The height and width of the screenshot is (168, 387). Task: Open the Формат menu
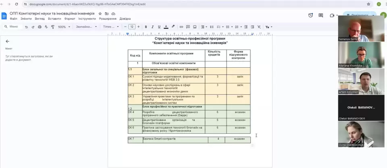[70, 19]
